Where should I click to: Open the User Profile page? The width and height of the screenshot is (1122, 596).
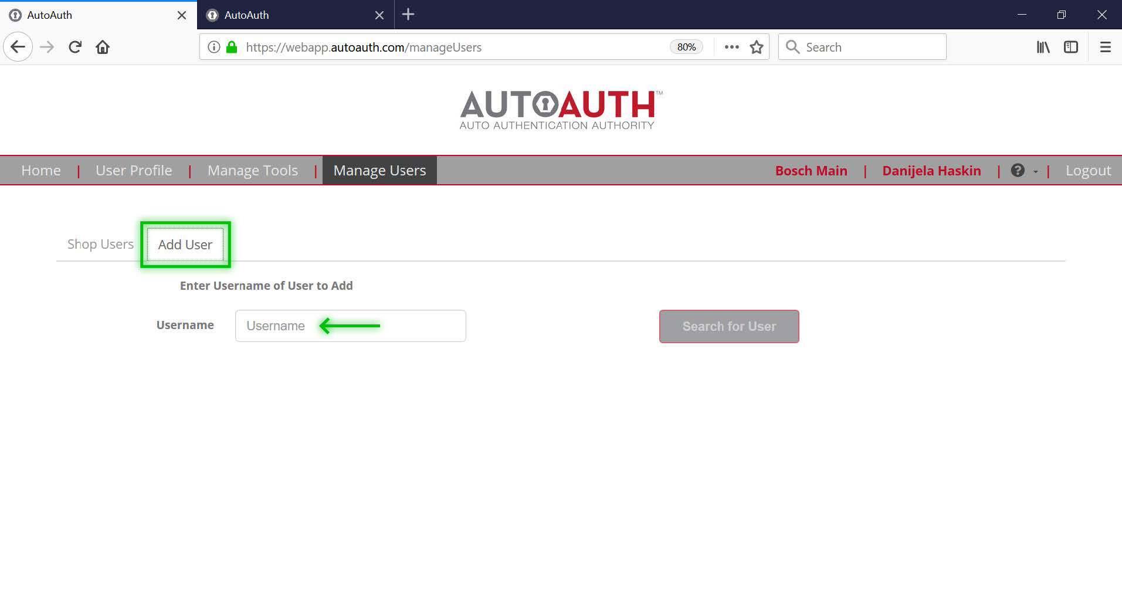coord(134,171)
